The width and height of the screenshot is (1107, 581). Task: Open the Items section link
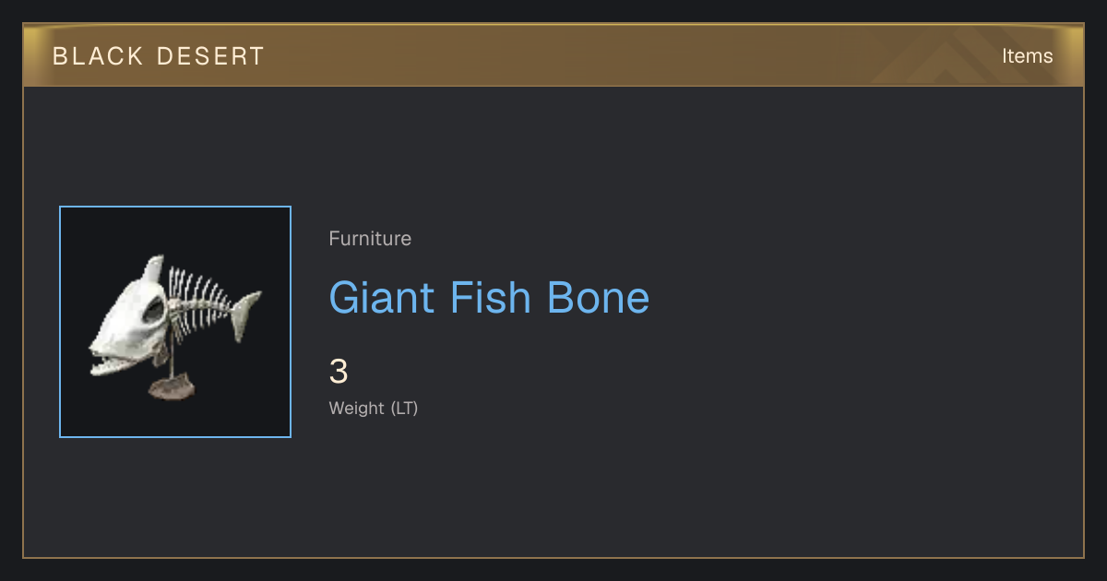click(1027, 56)
